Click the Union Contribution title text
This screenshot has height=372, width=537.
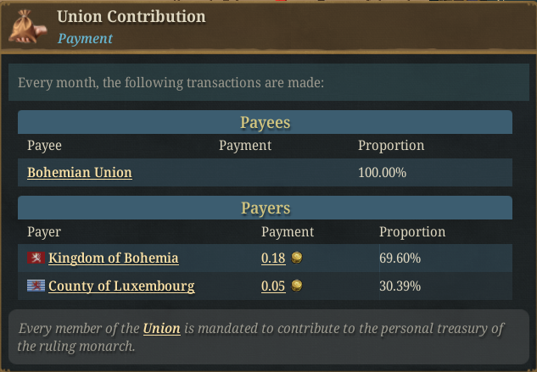tap(131, 16)
